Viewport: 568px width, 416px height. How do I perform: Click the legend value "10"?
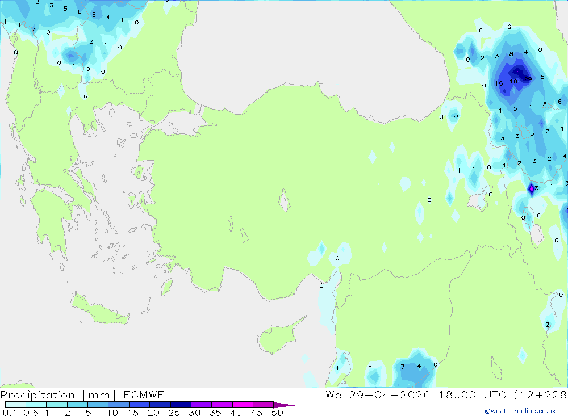tap(112, 413)
